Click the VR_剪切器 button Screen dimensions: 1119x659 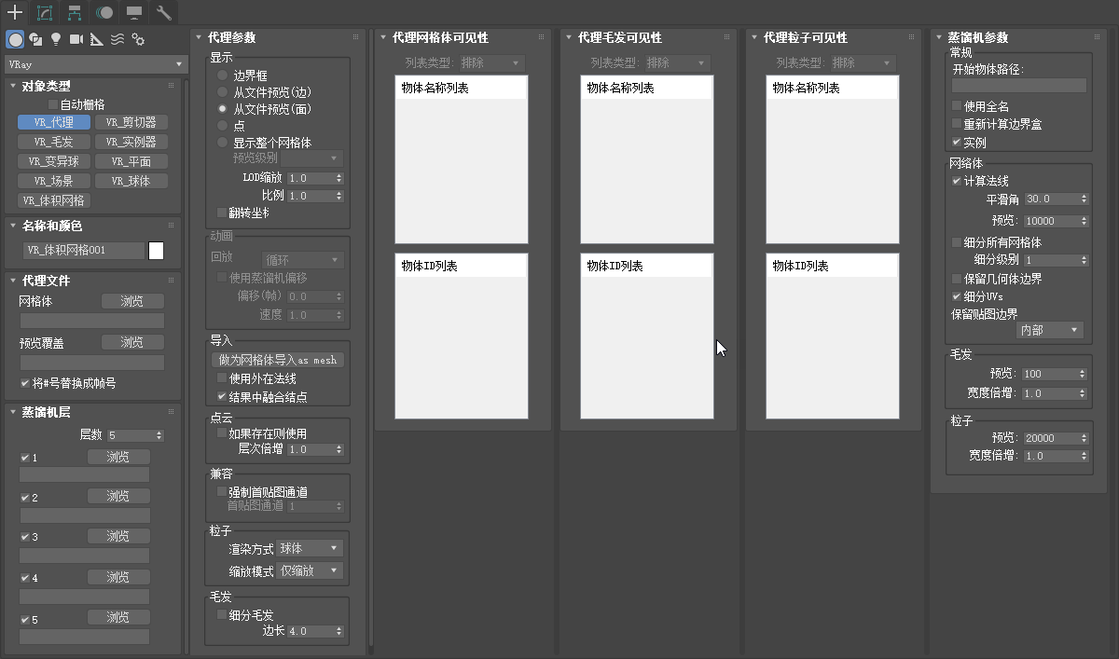pyautogui.click(x=131, y=122)
